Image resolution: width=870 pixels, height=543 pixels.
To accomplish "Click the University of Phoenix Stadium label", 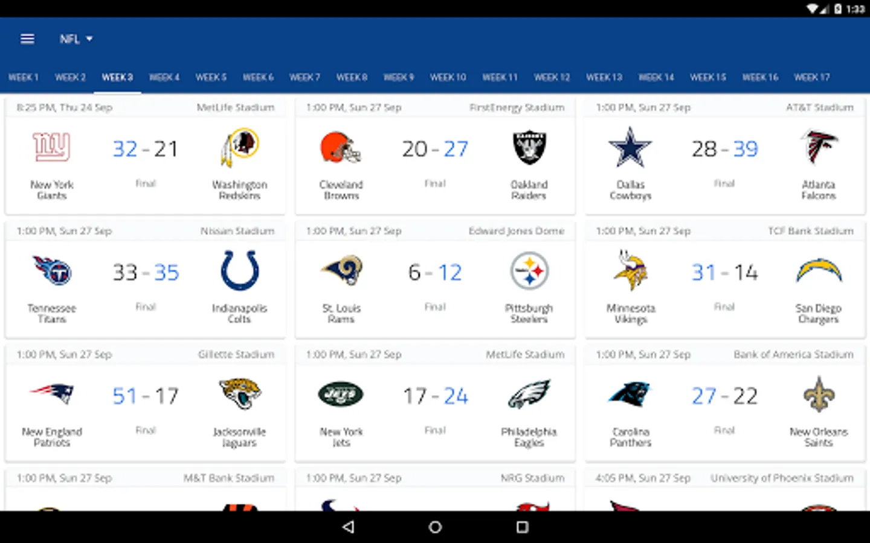I will (782, 478).
